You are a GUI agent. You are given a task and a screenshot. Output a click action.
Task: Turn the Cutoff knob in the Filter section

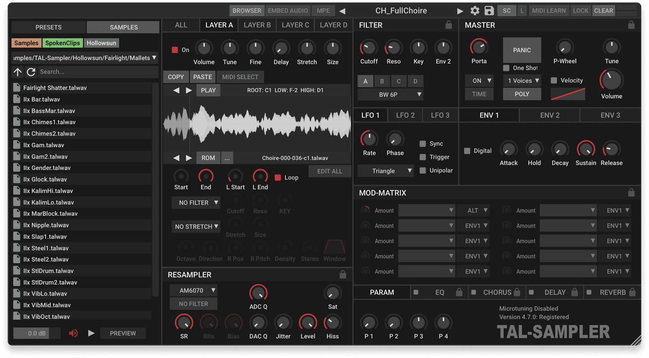tap(368, 46)
